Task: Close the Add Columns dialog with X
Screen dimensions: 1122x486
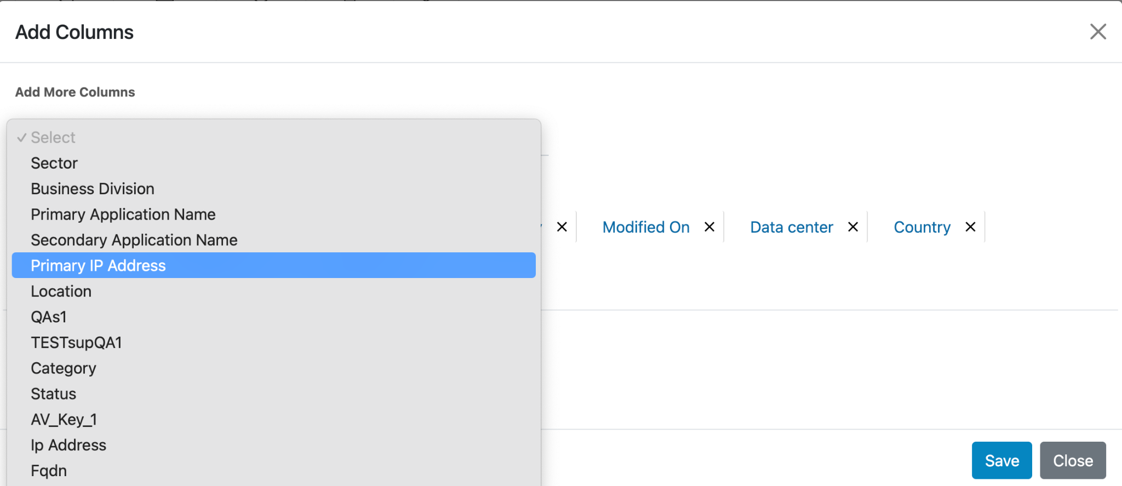Action: pos(1098,32)
